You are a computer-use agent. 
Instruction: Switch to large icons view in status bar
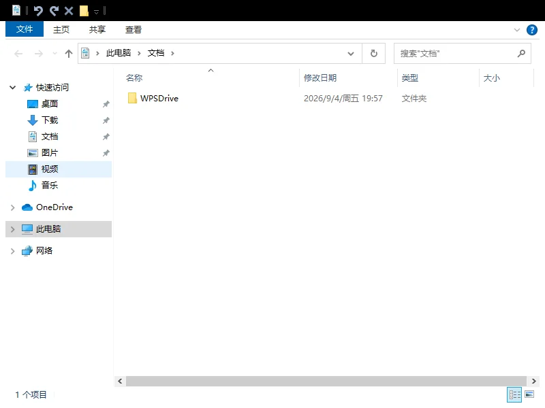point(529,394)
